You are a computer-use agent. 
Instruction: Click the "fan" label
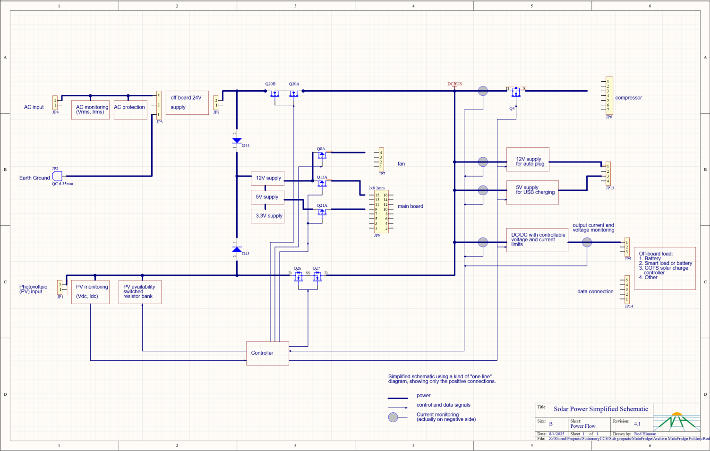click(401, 164)
